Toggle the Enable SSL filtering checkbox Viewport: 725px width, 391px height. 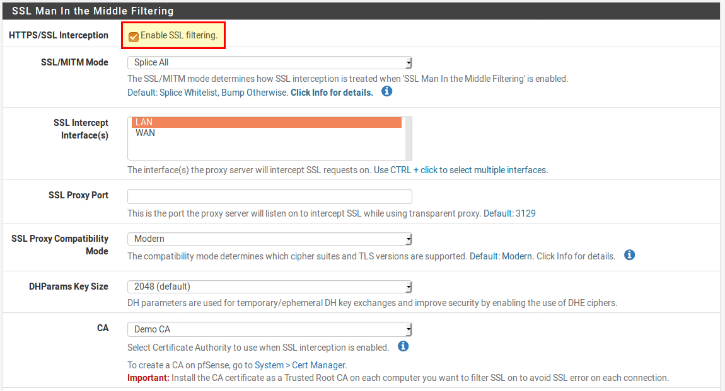[134, 37]
